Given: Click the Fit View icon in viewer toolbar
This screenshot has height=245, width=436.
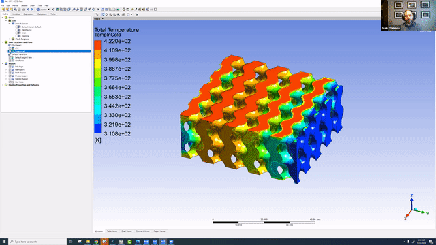Looking at the screenshot, I should 118,14.
